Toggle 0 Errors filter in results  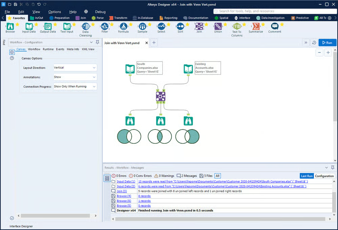tap(119, 176)
